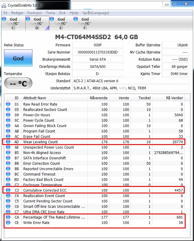Click status icon for Error Correction Count
The height and width of the screenshot is (241, 194).
coord(8,163)
